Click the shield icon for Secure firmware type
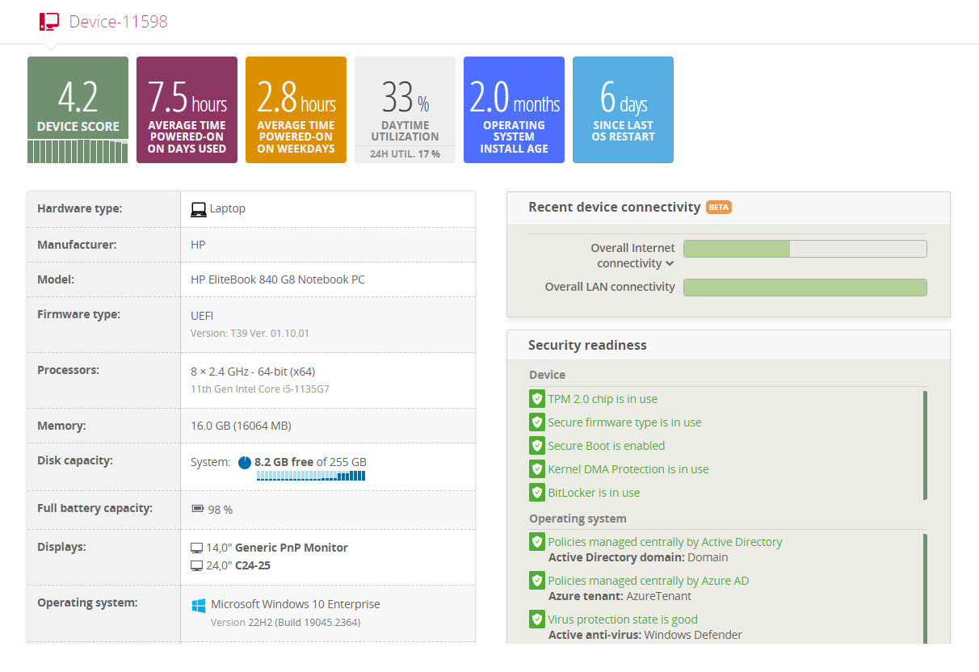The image size is (979, 672). tap(536, 422)
